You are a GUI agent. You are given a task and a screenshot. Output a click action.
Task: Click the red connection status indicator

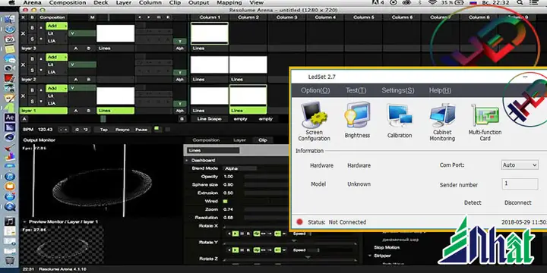299,221
